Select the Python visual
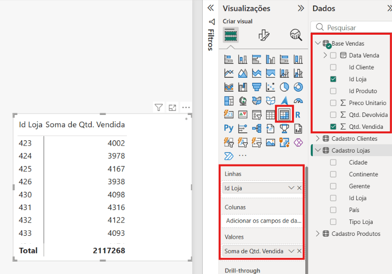 pos(229,128)
